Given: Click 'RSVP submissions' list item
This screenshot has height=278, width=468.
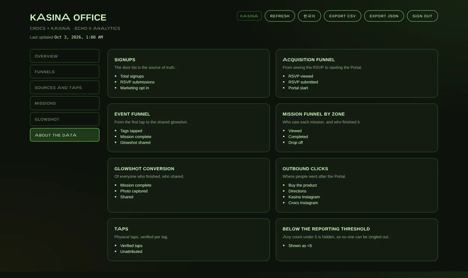Looking at the screenshot, I should (137, 82).
